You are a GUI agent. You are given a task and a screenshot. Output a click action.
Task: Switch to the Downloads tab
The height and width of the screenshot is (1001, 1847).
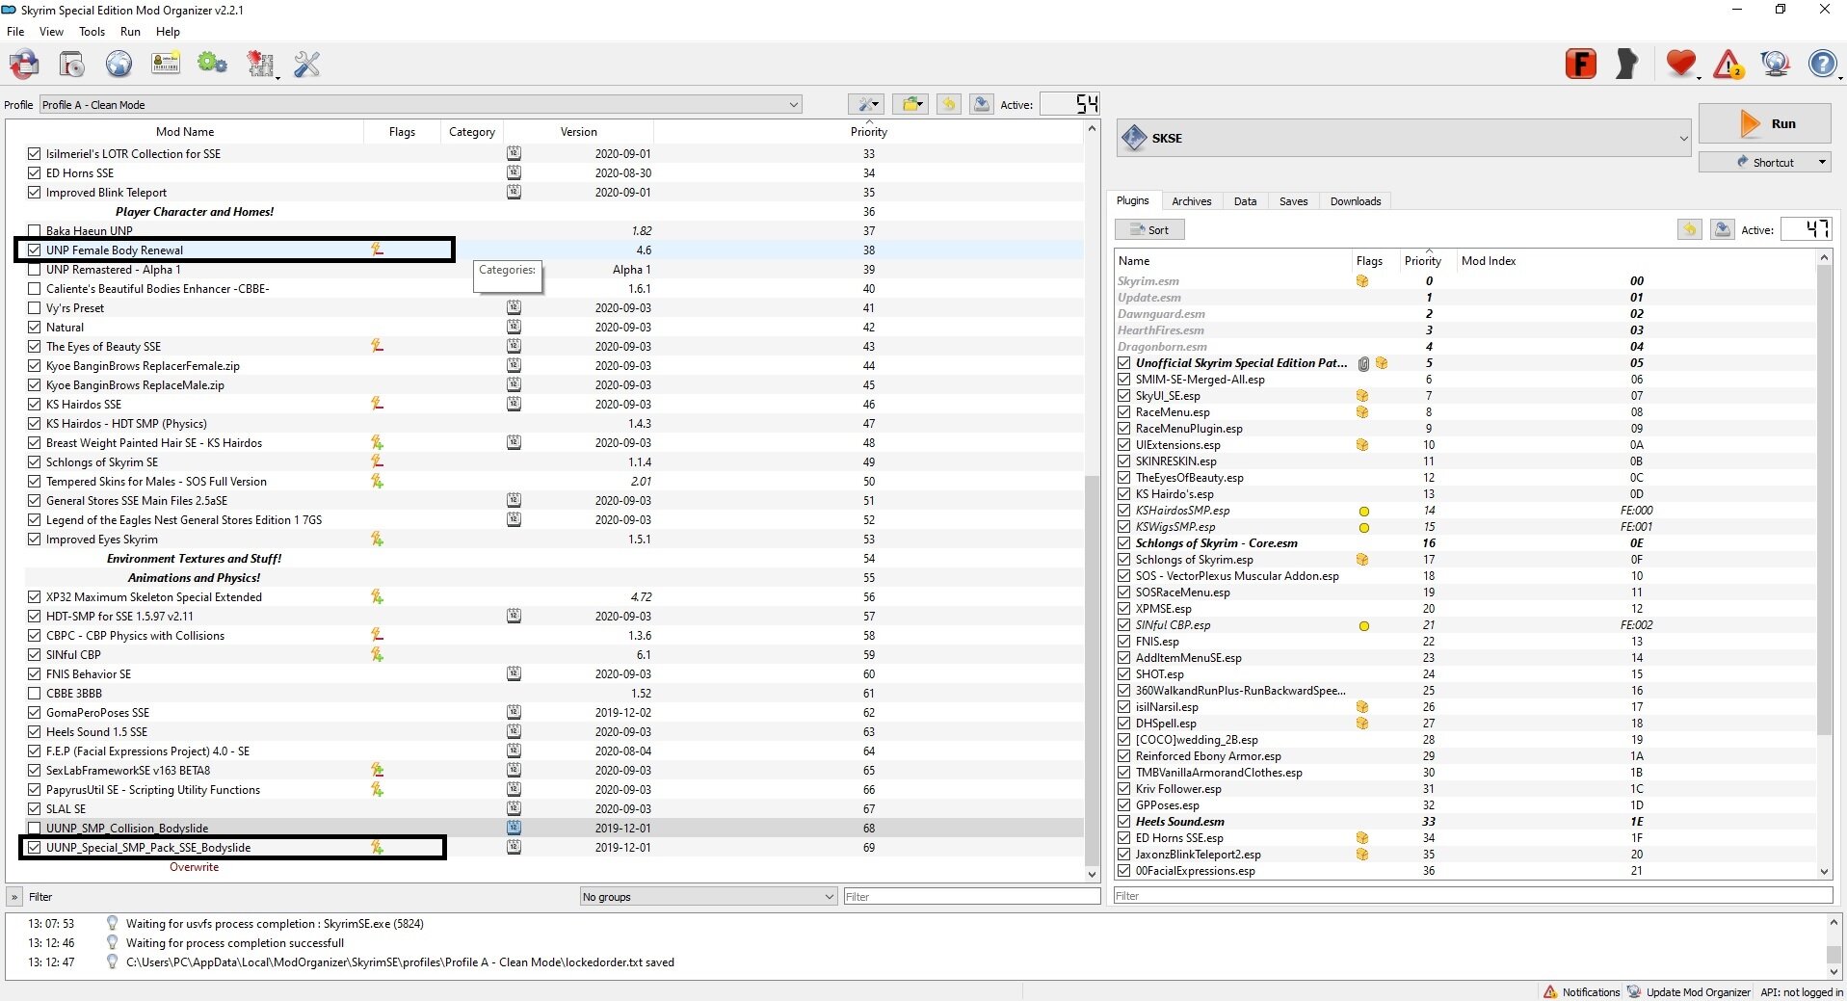coord(1355,201)
